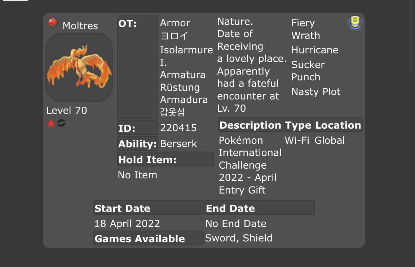The width and height of the screenshot is (415, 267).
Task: Click the Nasty Plot move
Action: pyautogui.click(x=316, y=92)
